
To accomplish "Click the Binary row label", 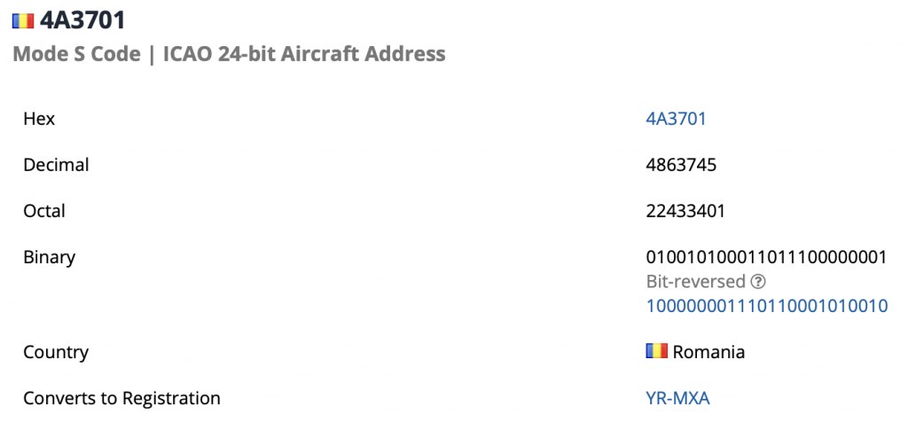I will (50, 258).
